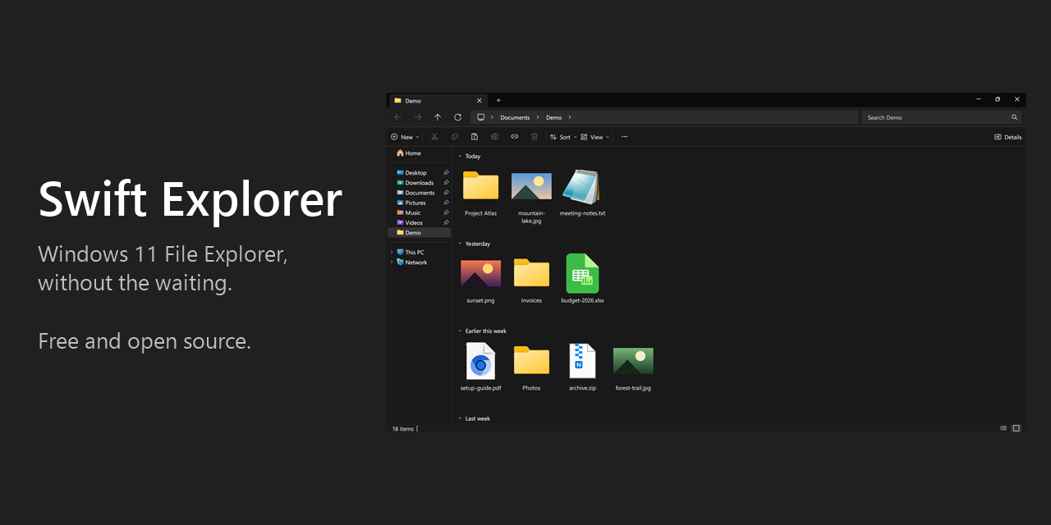The height and width of the screenshot is (525, 1051).
Task: Select the setup-guide.pdf file
Action: pyautogui.click(x=480, y=367)
